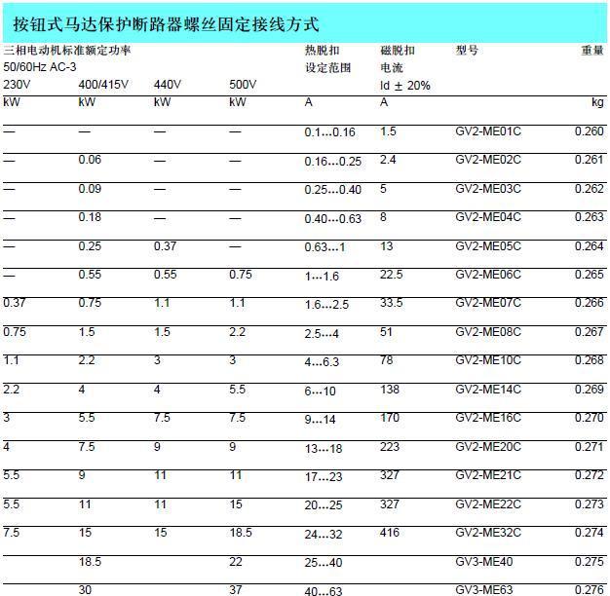
Task: Select model cell GV2-ME01C
Action: pos(488,131)
